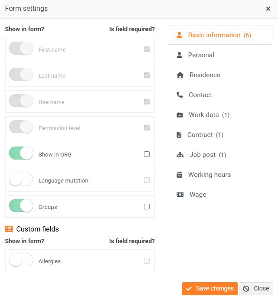
Task: Check the Groups required checkbox
Action: (x=147, y=207)
